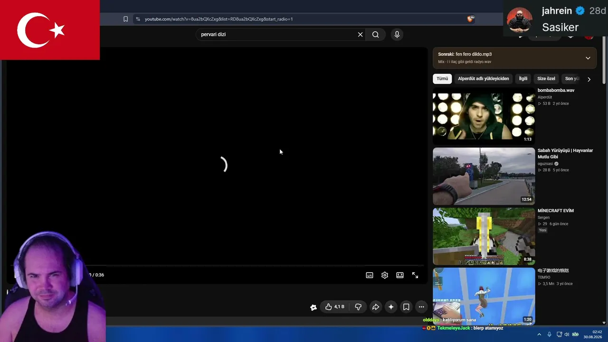Visit oguzsasi channel
This screenshot has width=608, height=342.
(x=545, y=164)
